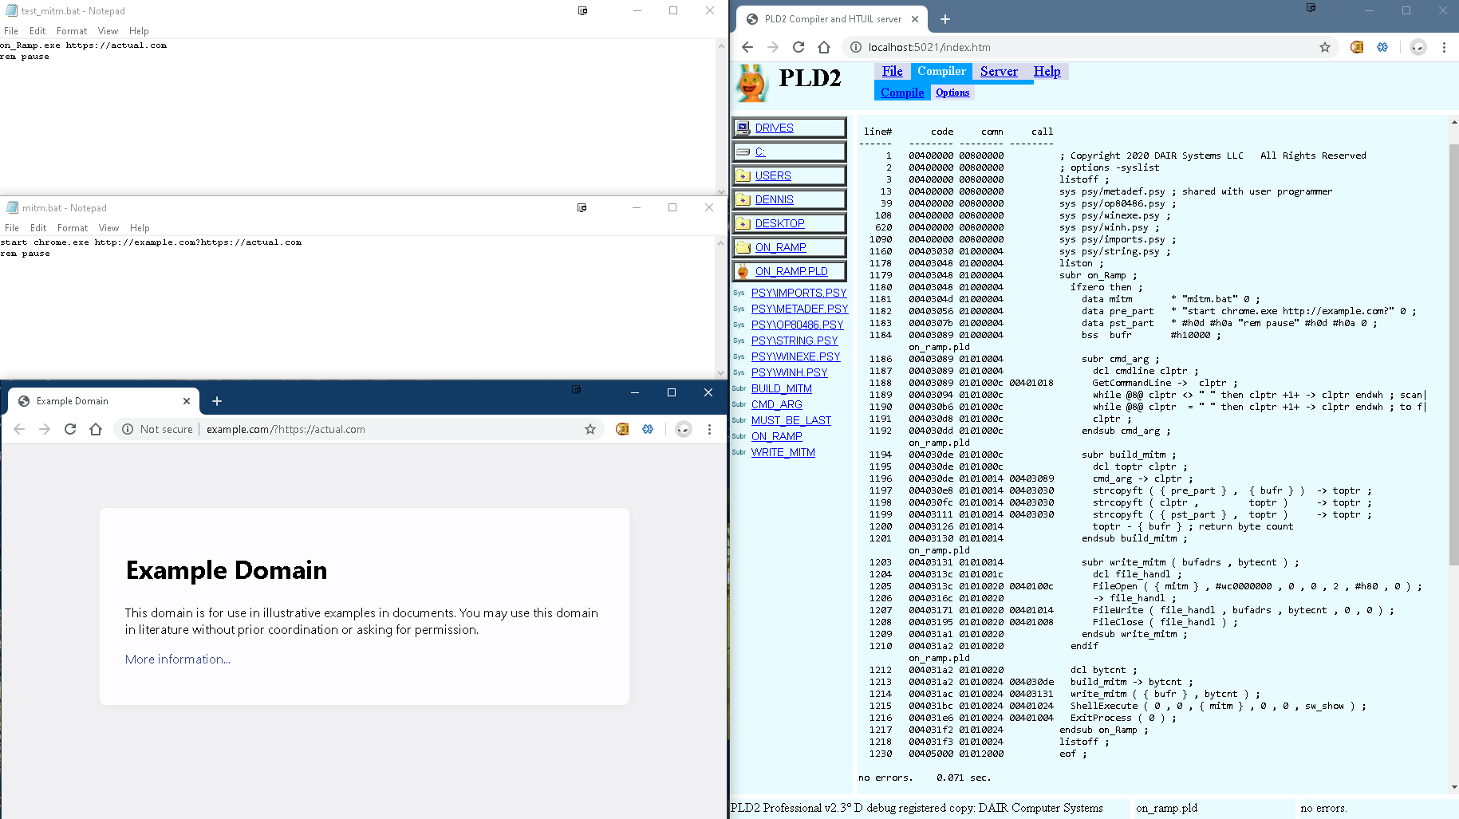This screenshot has width=1459, height=819.
Task: Open the Compiler menu tab
Action: point(941,71)
